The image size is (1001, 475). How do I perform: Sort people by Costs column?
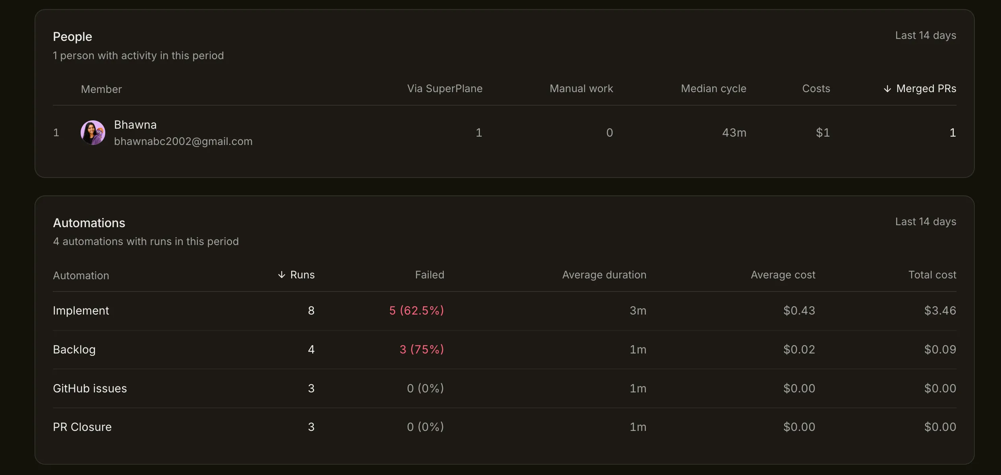click(x=816, y=89)
